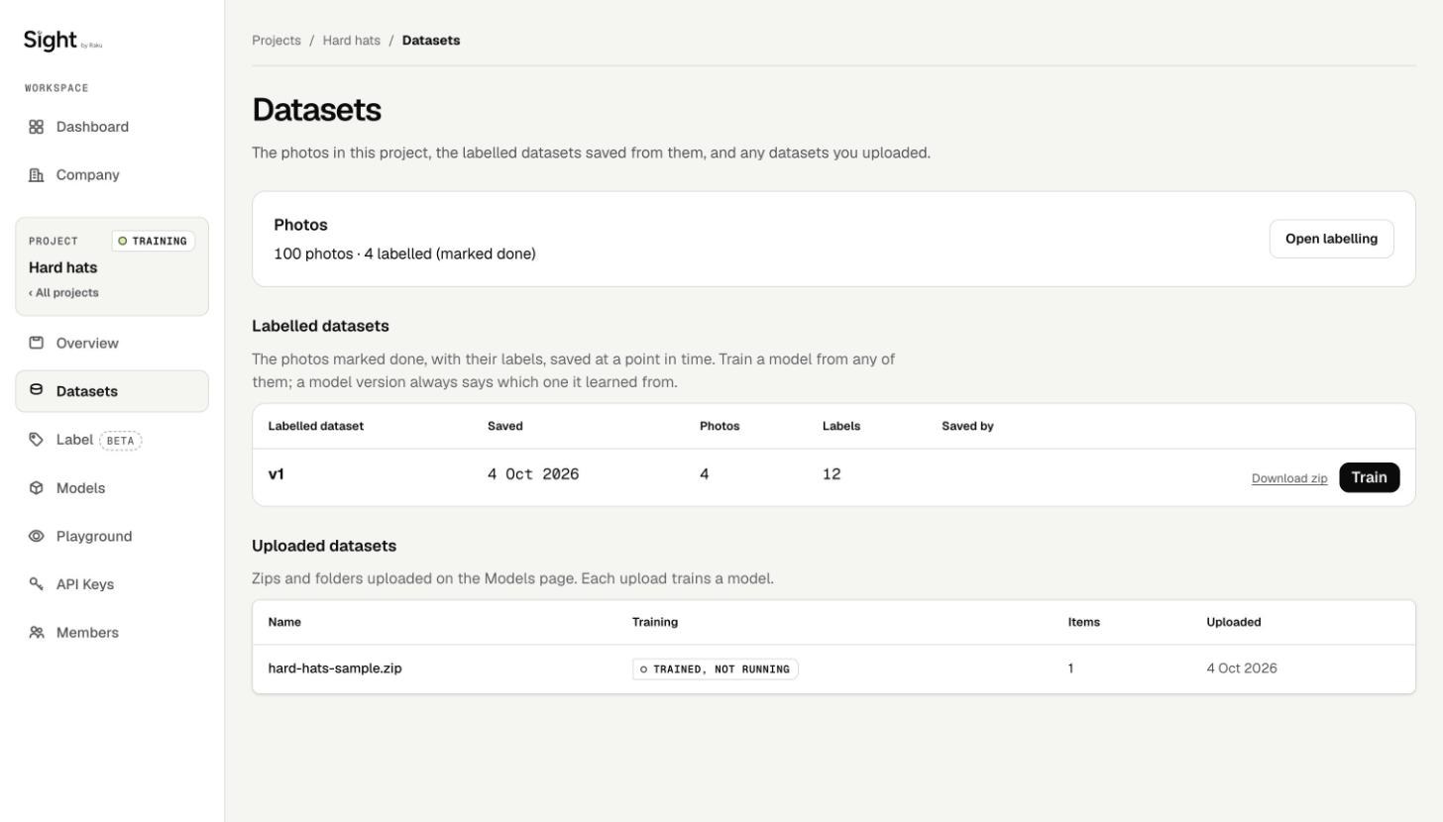
Task: Click the Labelled dataset column header
Action: [x=316, y=426]
